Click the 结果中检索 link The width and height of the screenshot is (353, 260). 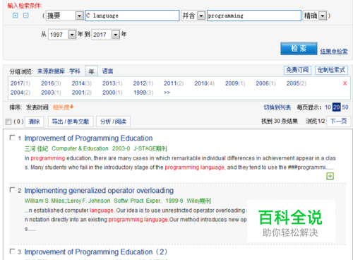[x=334, y=52]
